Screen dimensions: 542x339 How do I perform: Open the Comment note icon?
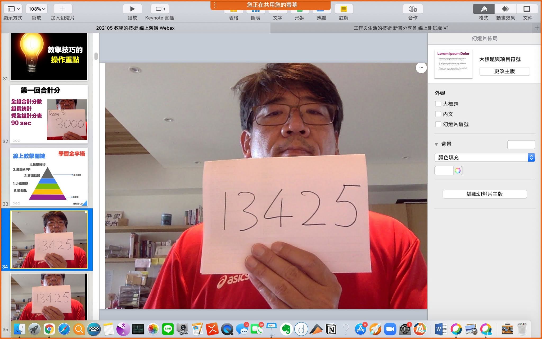344,9
